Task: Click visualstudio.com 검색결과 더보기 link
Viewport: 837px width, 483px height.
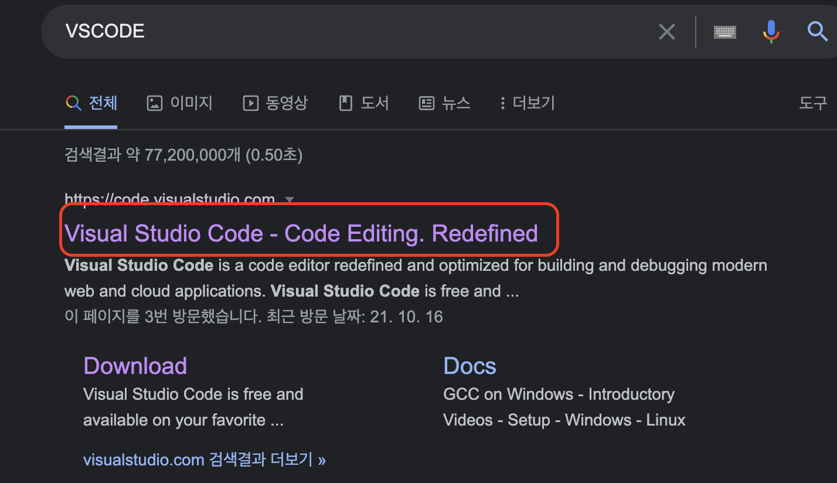Action: (x=205, y=459)
